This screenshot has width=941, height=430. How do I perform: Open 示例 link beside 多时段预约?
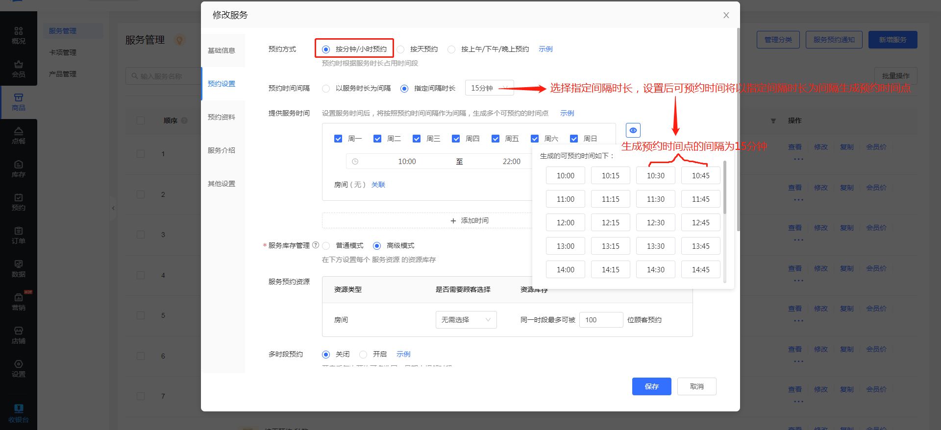coord(403,354)
